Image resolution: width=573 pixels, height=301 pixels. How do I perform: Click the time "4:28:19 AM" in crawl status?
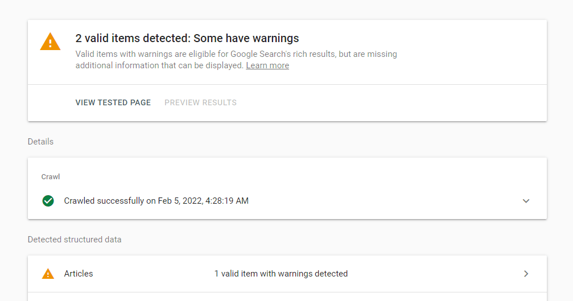(228, 201)
